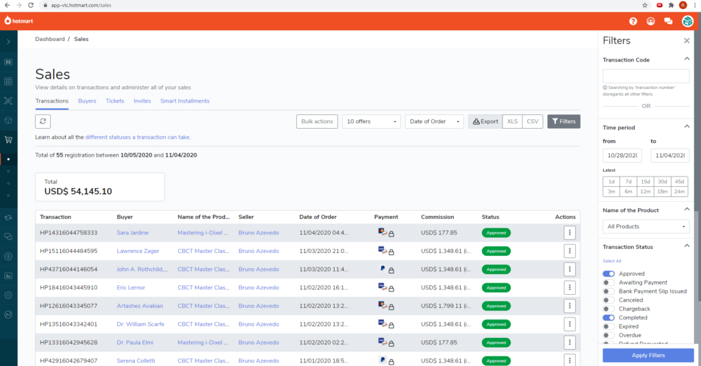Open the Bulk actions menu
701x366 pixels.
click(x=317, y=122)
